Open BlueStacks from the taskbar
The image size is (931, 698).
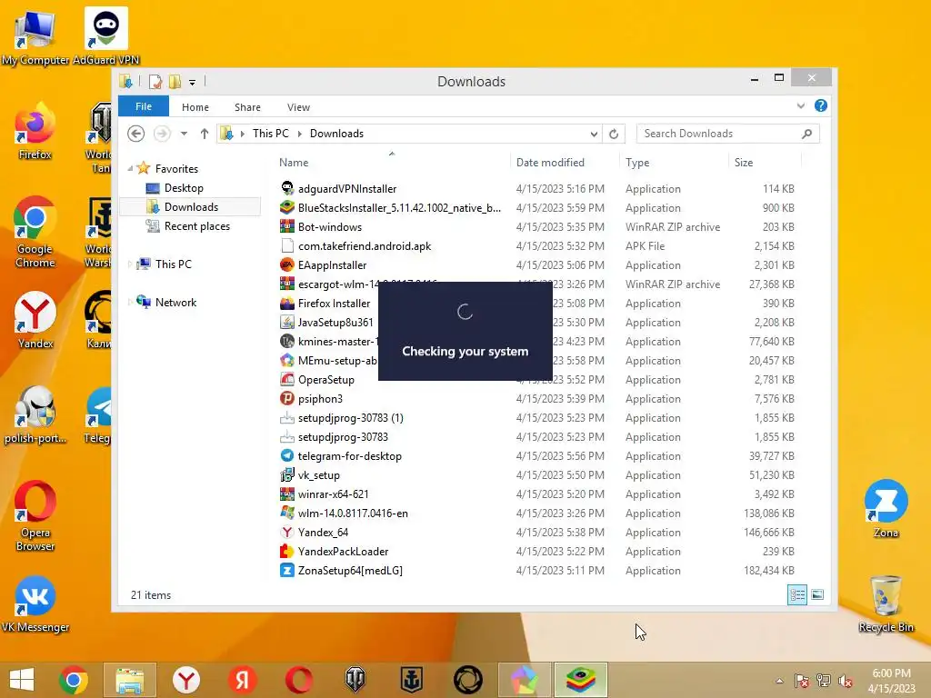(x=581, y=680)
